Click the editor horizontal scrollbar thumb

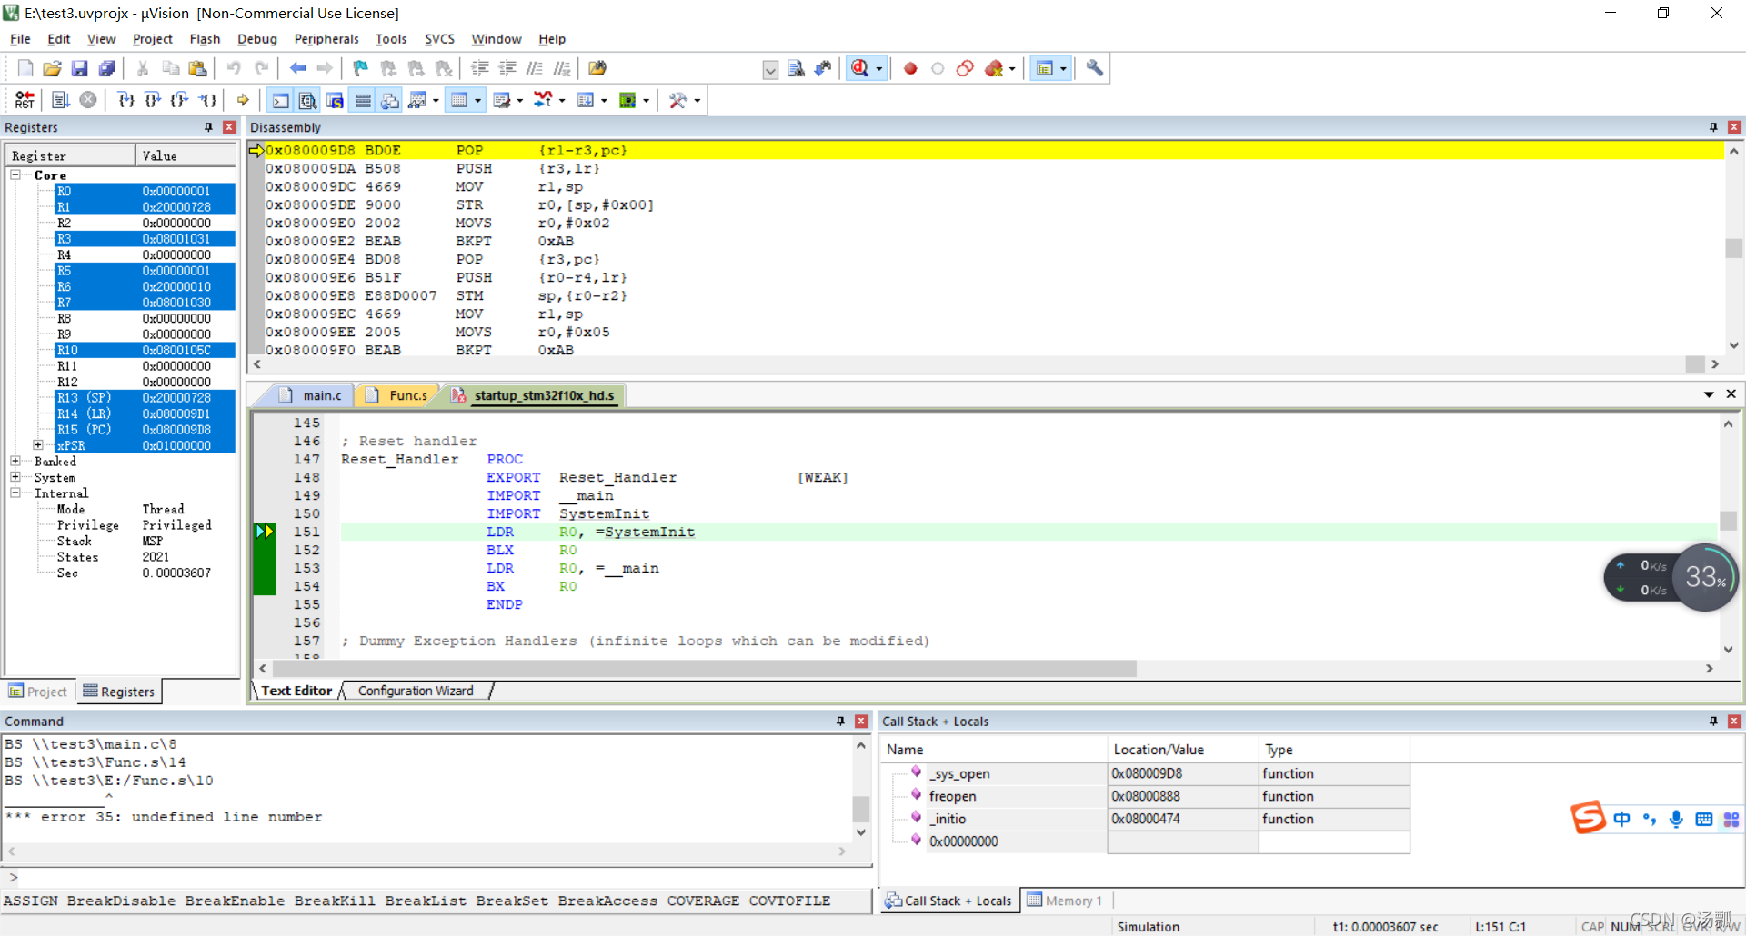pos(704,668)
